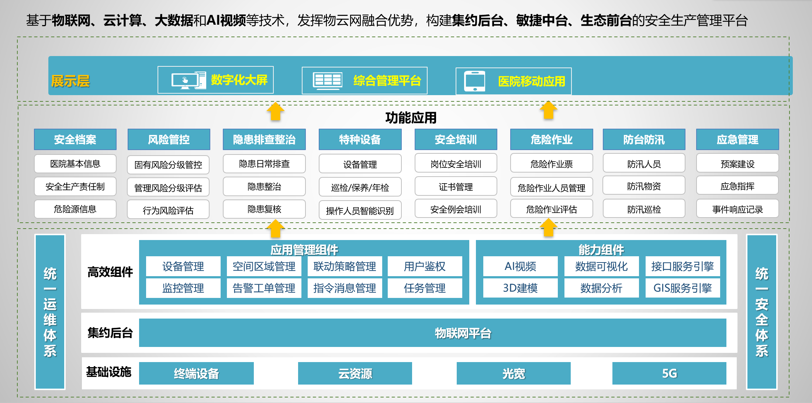Click the 统一运维体系 vertical banner
Screen dimensions: 812x403
pyautogui.click(x=50, y=312)
